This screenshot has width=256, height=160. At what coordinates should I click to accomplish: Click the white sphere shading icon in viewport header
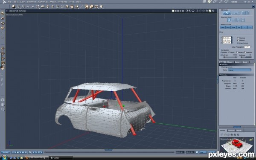coord(210,11)
